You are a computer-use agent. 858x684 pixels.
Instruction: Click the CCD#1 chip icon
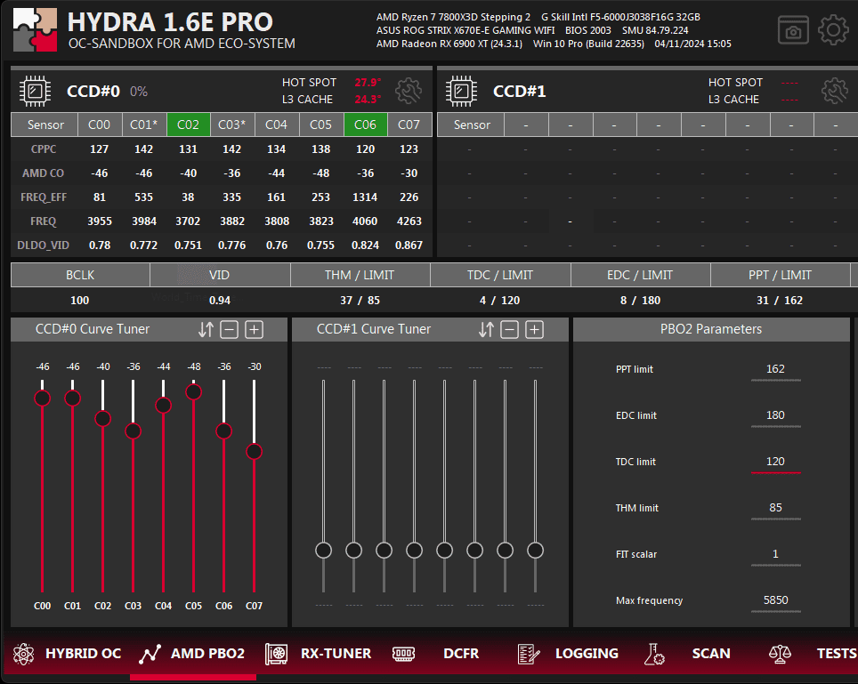461,91
